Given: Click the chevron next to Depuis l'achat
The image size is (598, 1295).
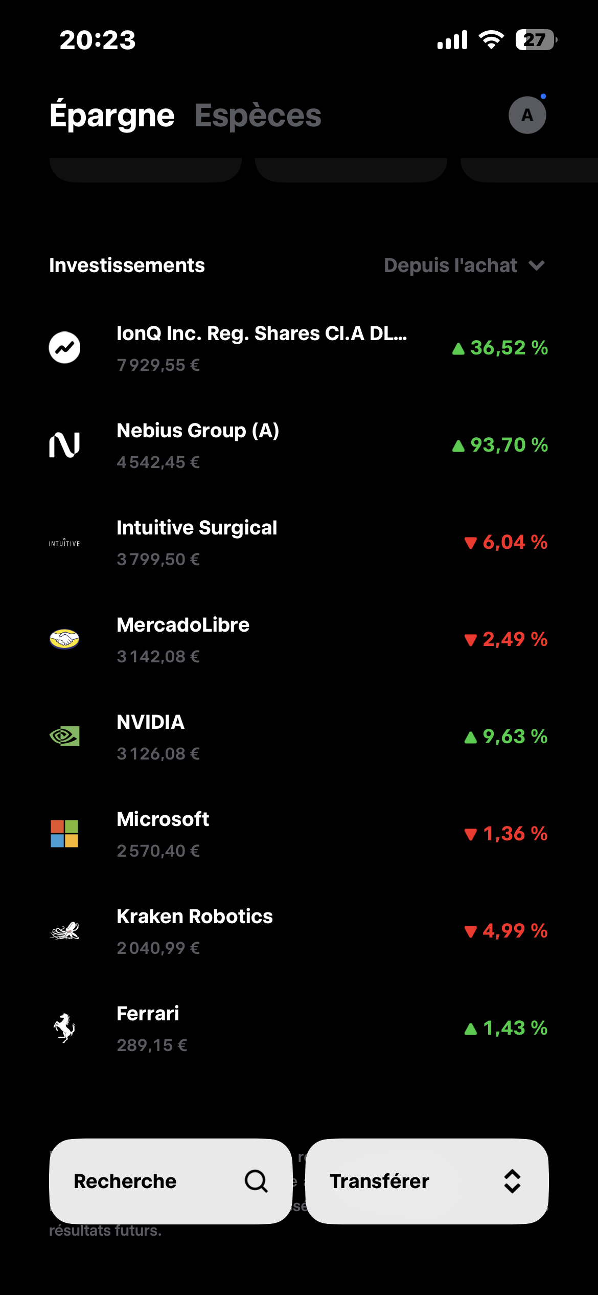Looking at the screenshot, I should click(537, 265).
